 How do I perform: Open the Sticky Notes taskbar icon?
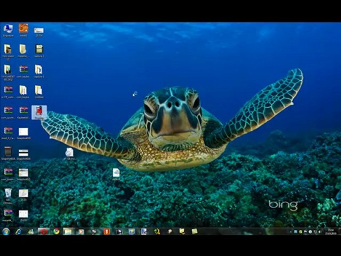194,231
